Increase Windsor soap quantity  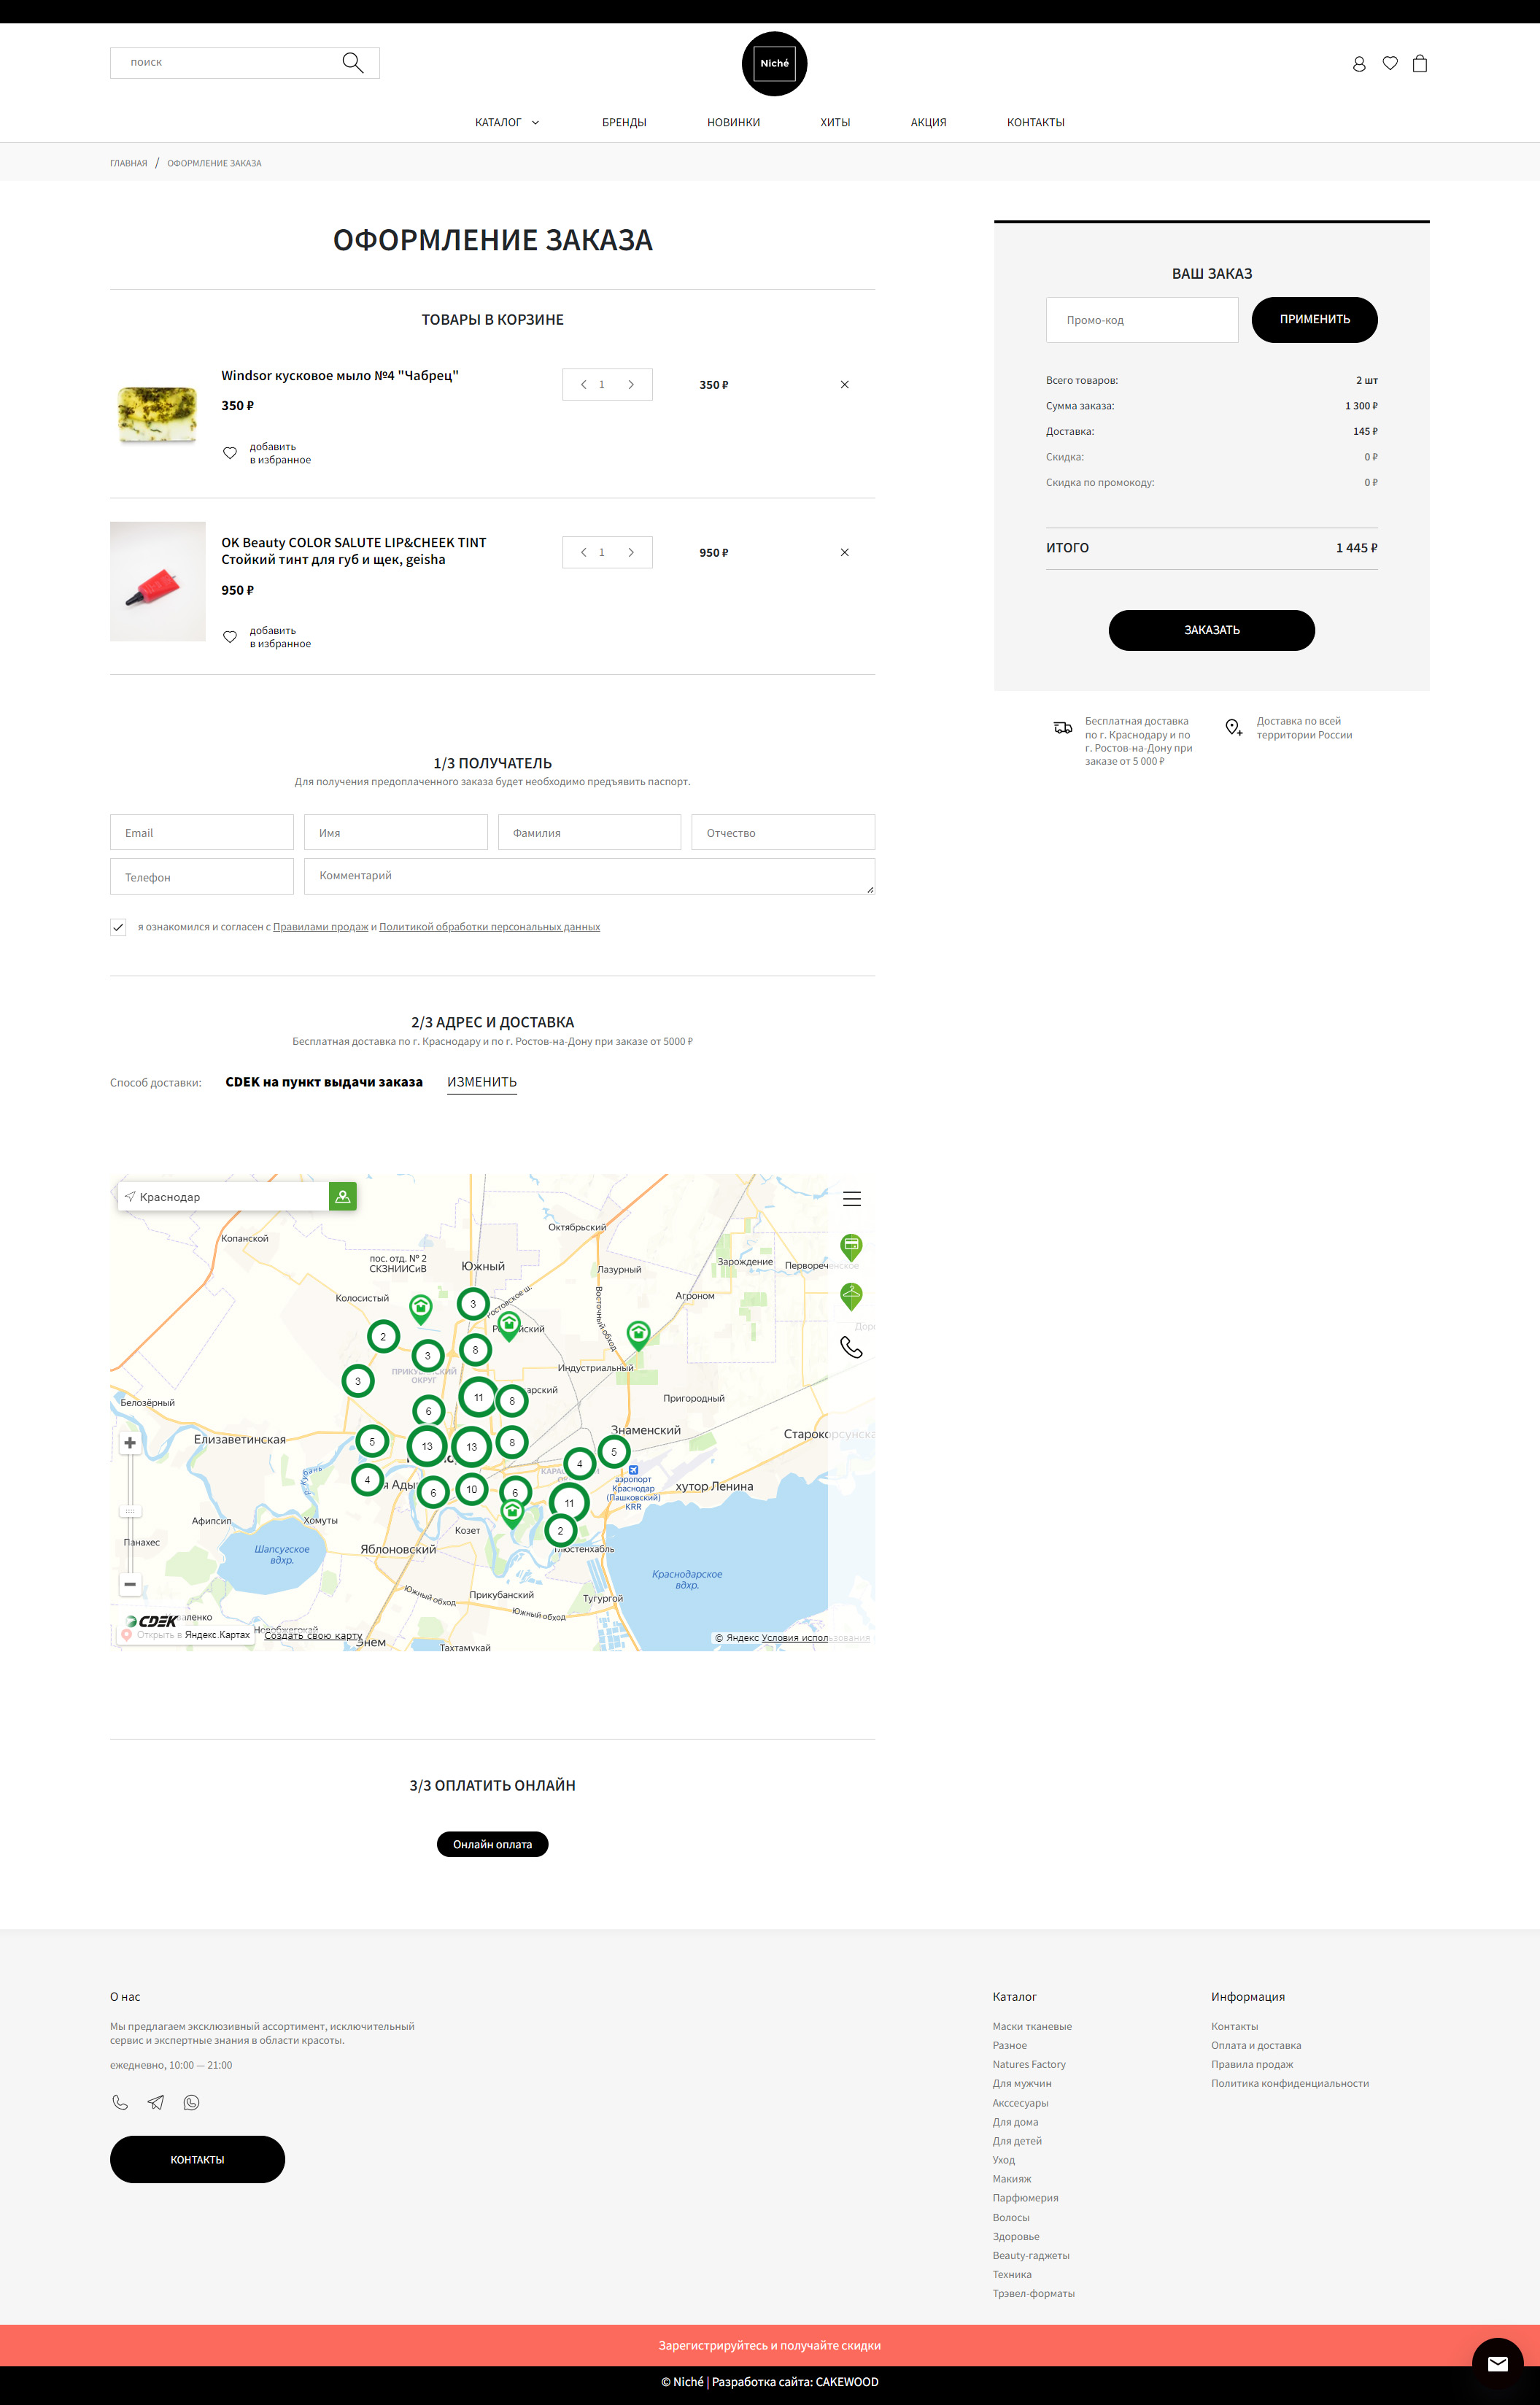coord(631,385)
